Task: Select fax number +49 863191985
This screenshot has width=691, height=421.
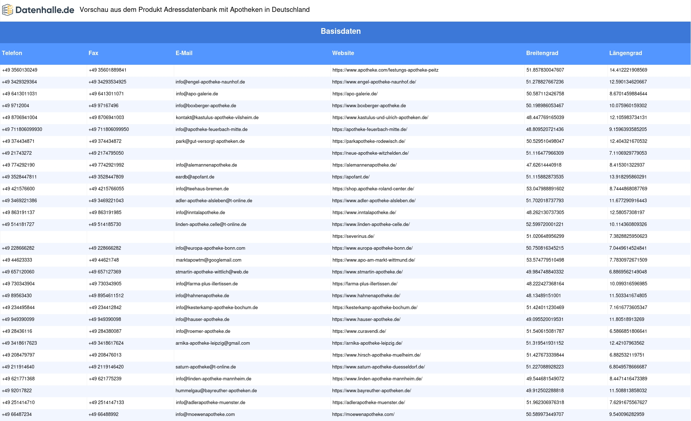Action: [x=105, y=213]
